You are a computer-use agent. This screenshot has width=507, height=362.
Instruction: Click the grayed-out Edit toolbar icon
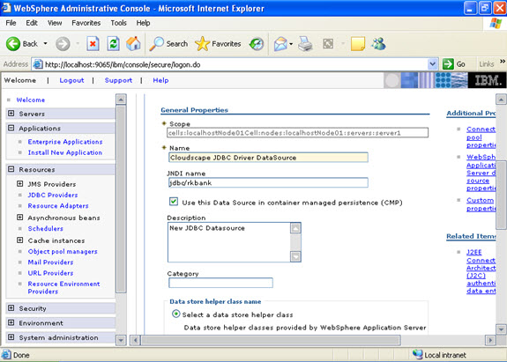(x=328, y=43)
